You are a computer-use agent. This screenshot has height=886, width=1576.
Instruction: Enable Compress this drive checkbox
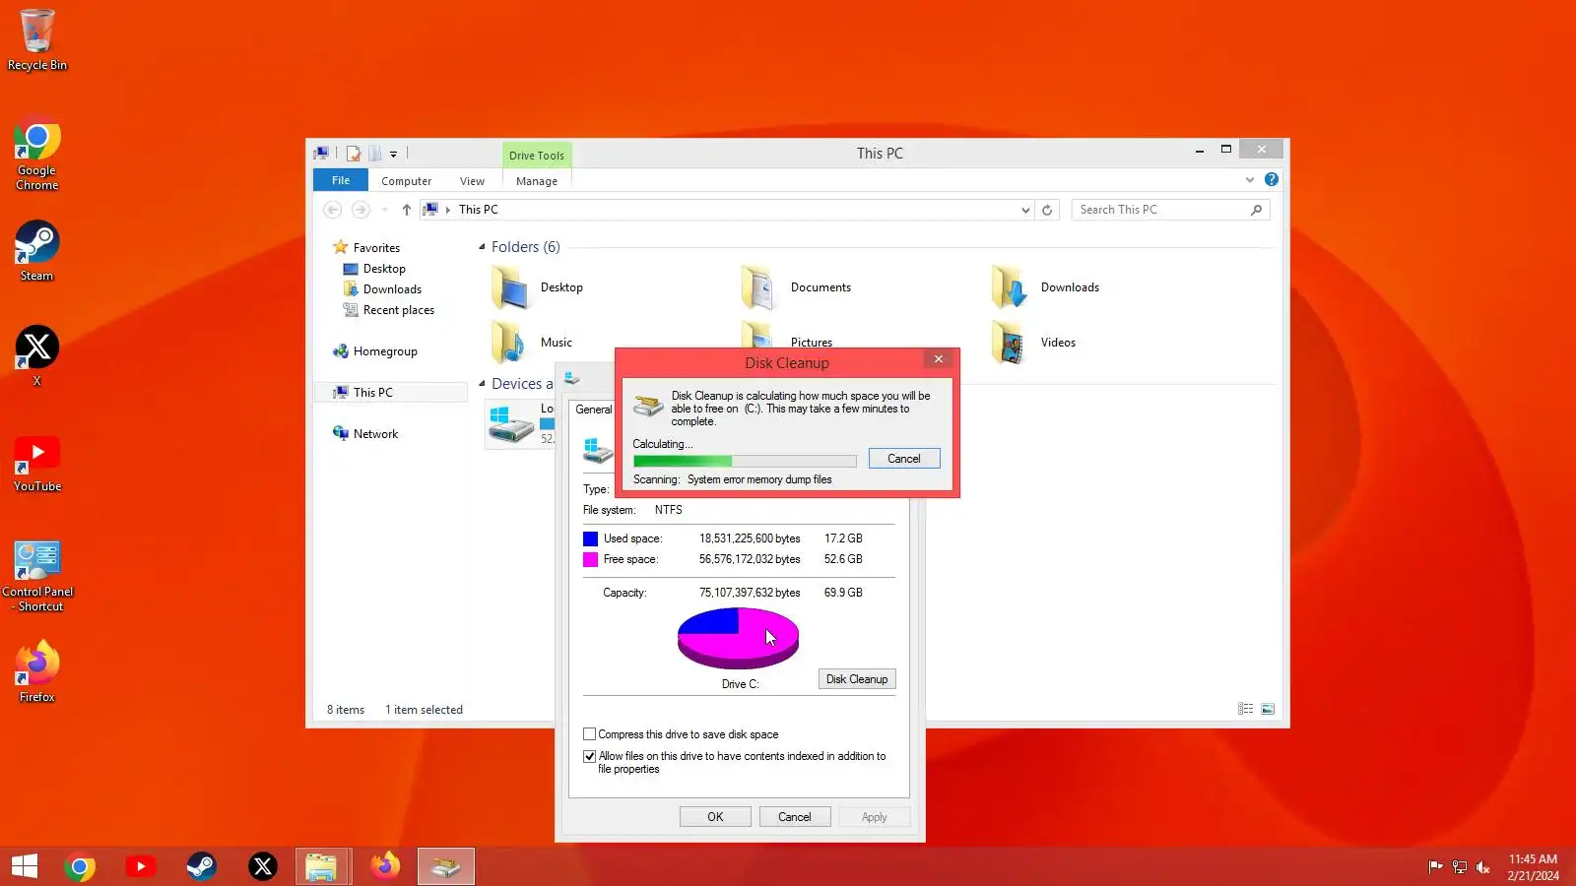(590, 734)
